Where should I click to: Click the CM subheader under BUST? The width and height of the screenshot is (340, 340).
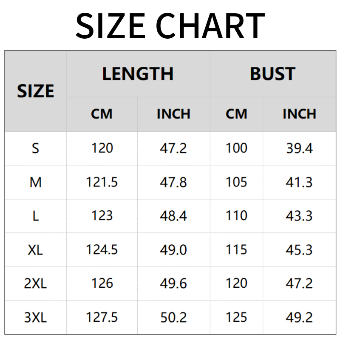pyautogui.click(x=236, y=114)
